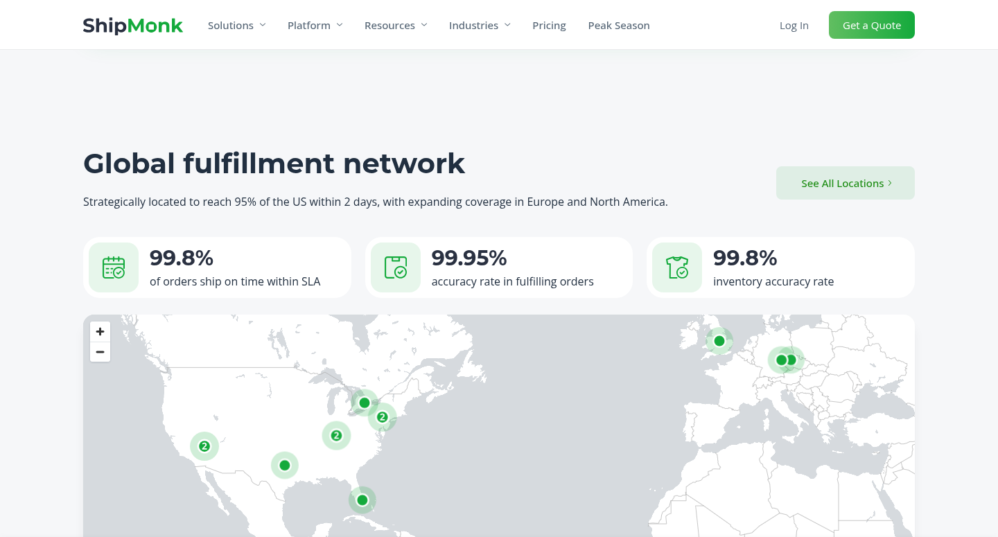
Task: Click the Get a Quote button
Action: (x=872, y=25)
